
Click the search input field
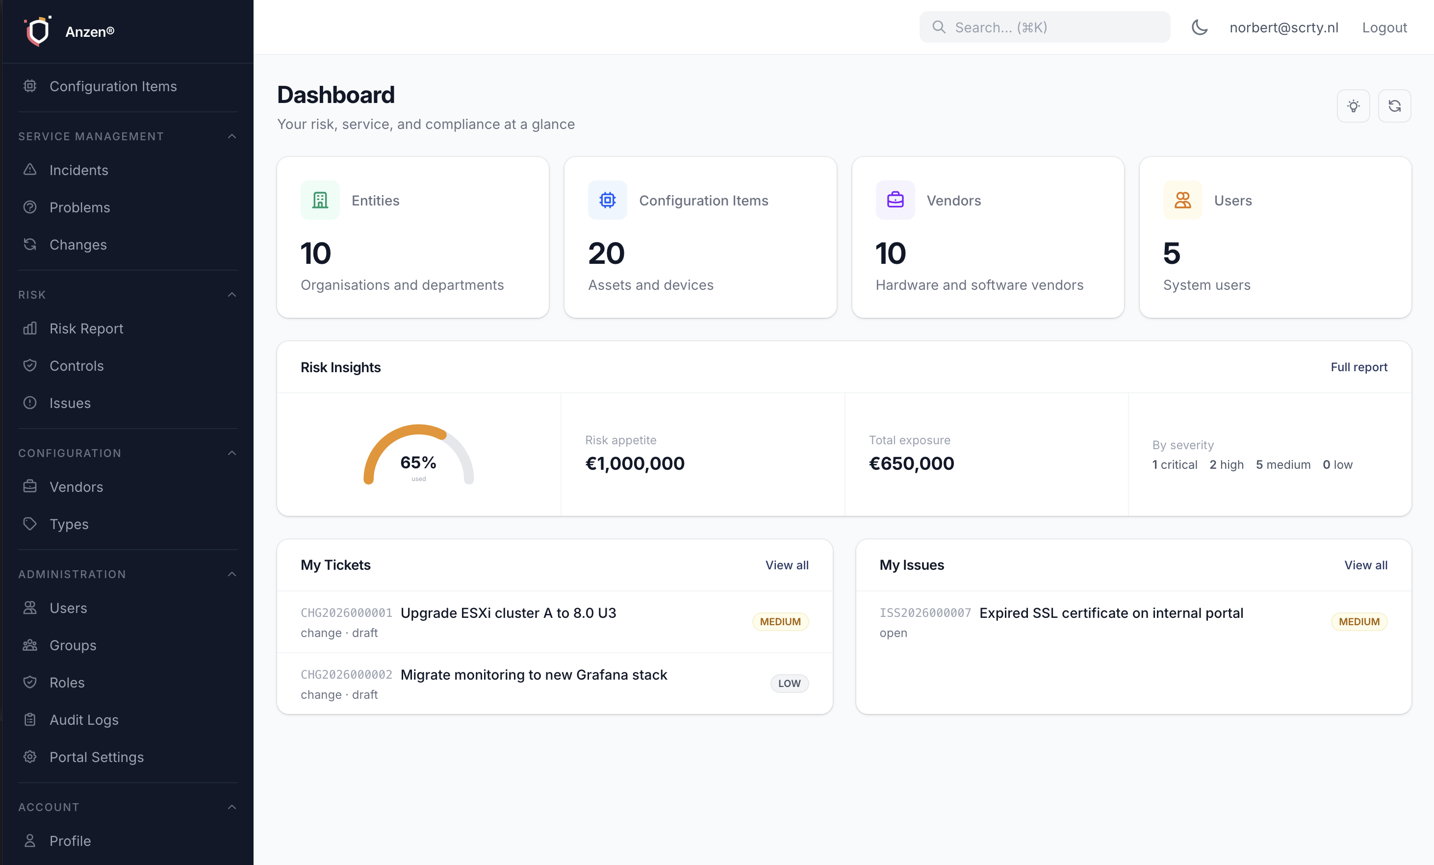tap(1045, 27)
